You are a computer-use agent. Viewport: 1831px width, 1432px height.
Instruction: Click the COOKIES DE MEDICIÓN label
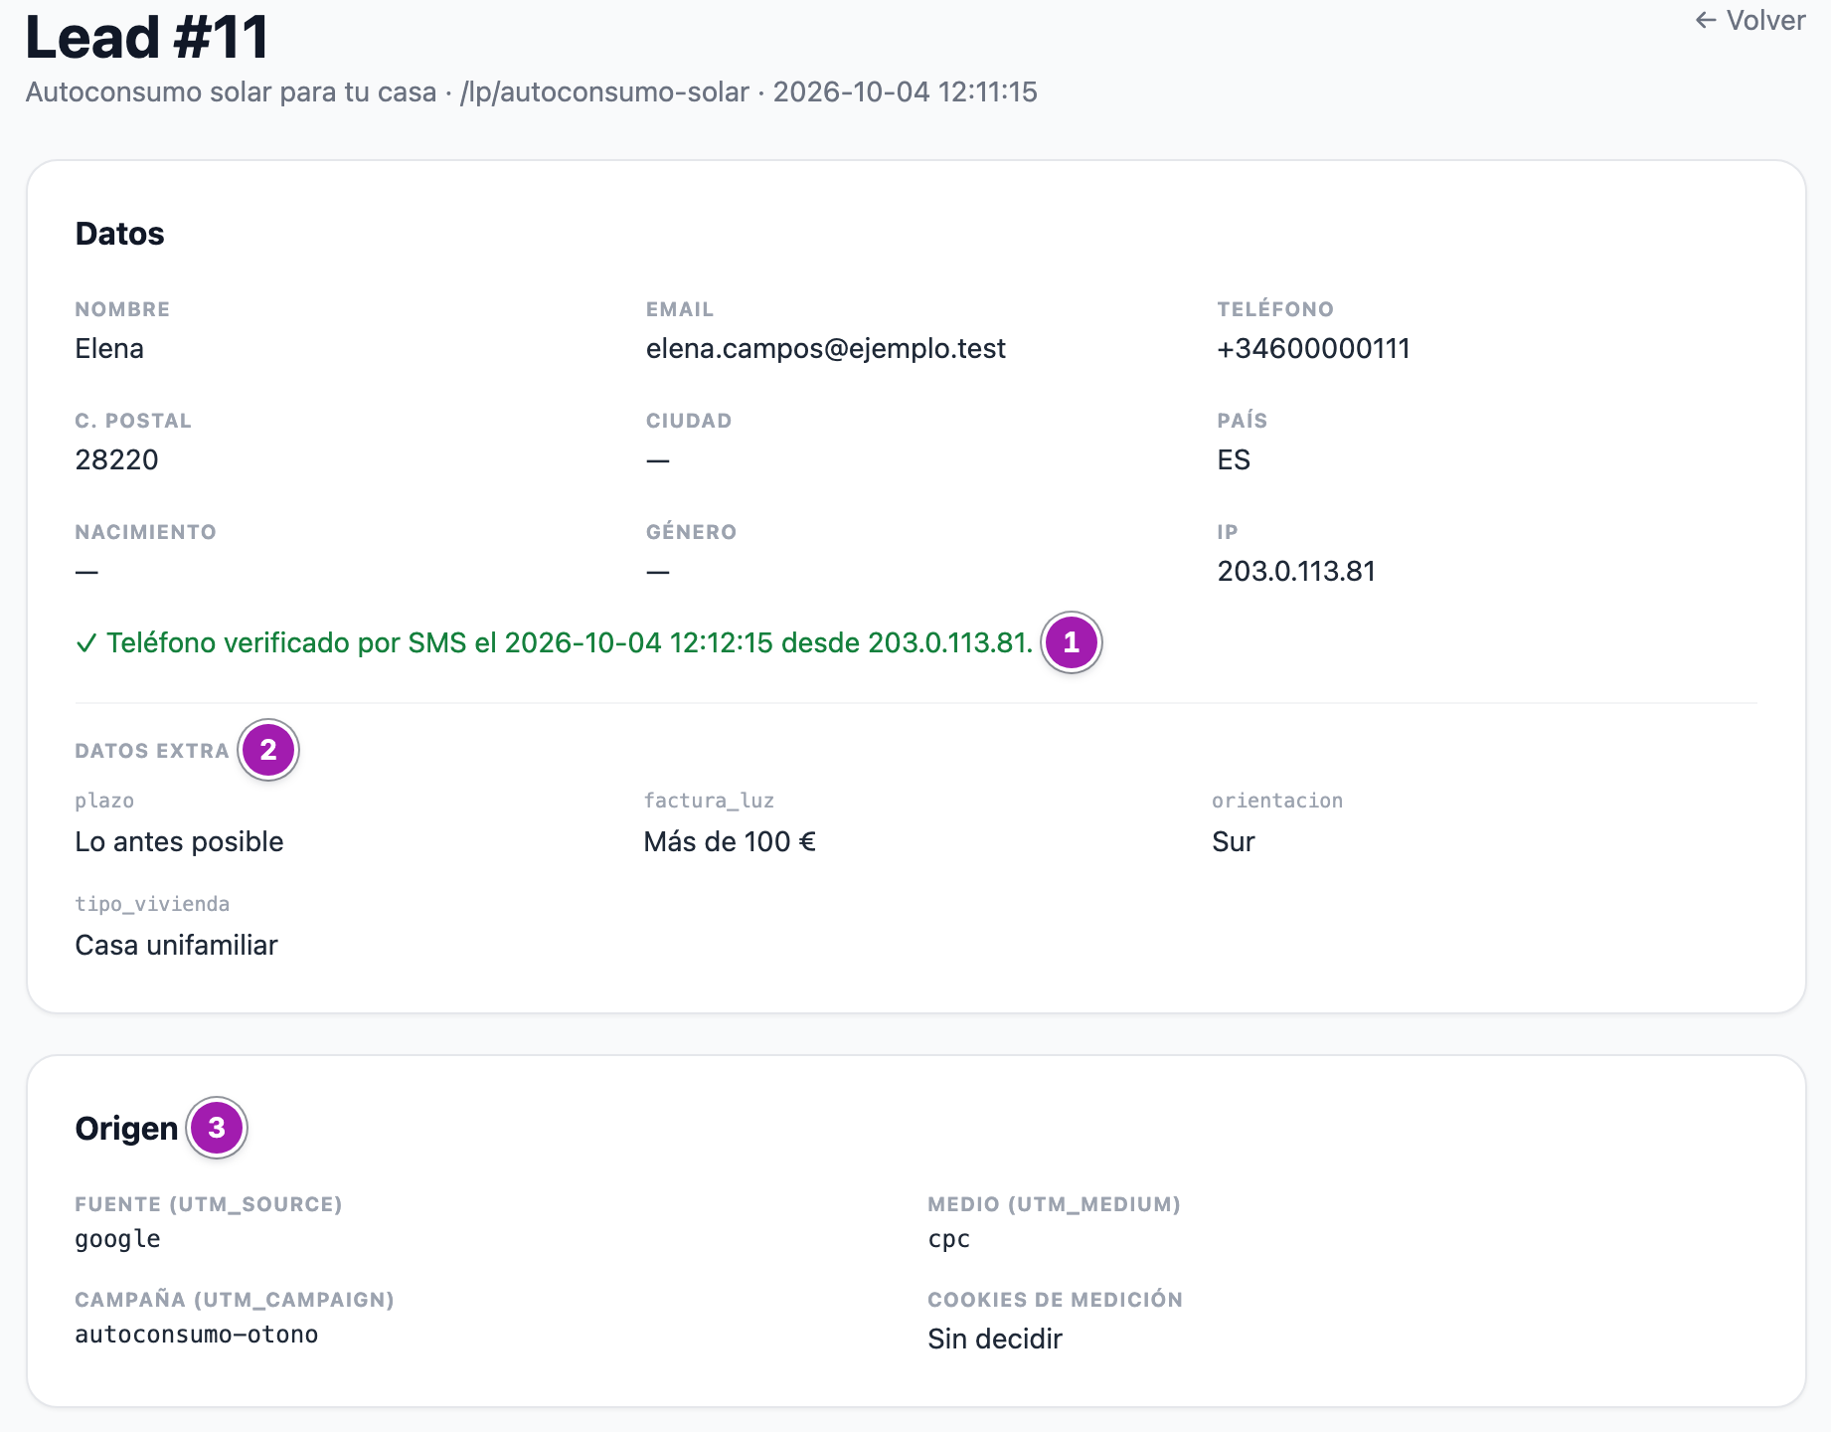[x=1055, y=1300]
